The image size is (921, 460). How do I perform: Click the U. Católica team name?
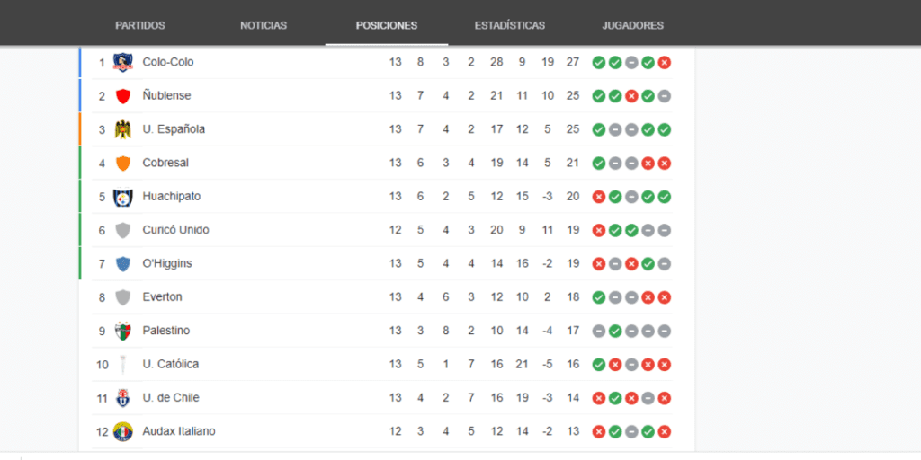(170, 365)
